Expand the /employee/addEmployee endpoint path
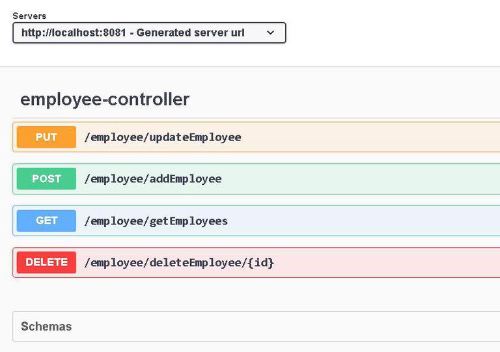The width and height of the screenshot is (500, 352). point(153,179)
